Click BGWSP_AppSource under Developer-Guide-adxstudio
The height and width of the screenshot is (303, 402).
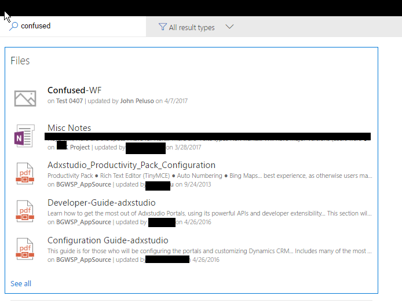(x=83, y=222)
